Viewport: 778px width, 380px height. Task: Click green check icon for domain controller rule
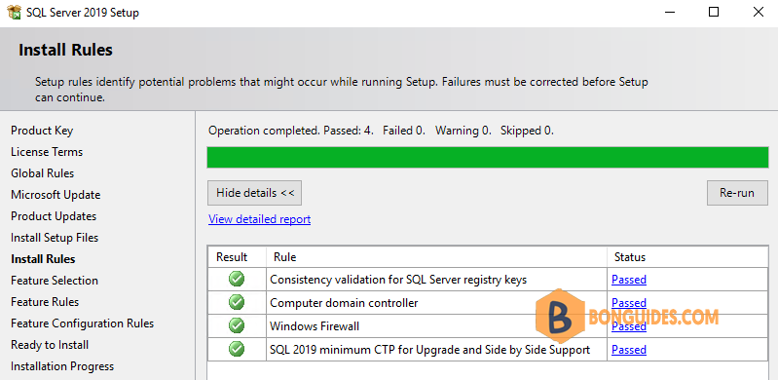tap(237, 302)
